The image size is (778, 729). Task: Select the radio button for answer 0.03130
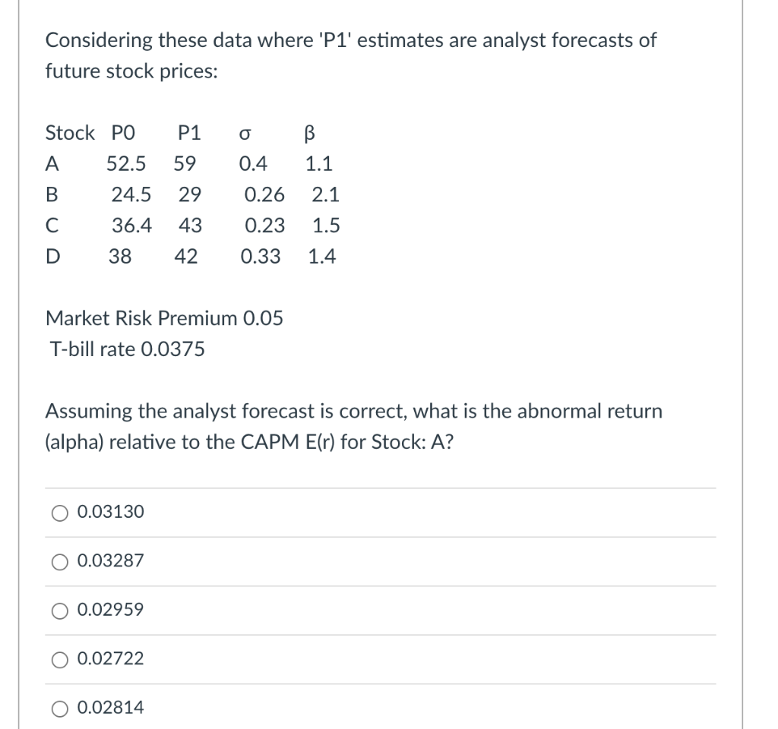pos(60,513)
